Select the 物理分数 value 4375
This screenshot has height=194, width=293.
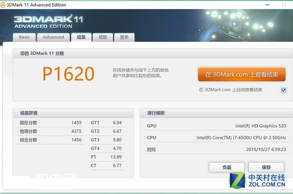click(x=76, y=131)
